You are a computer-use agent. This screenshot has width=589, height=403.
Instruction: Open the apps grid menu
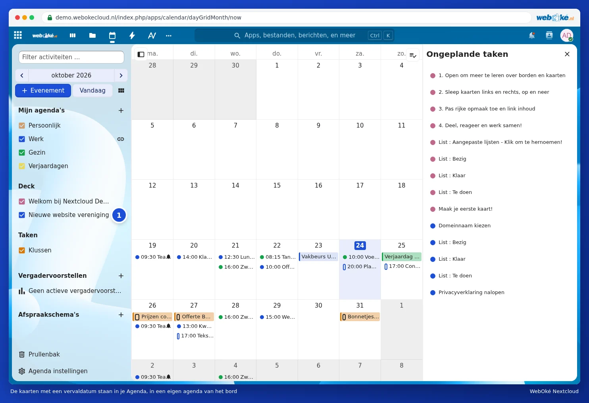point(18,35)
